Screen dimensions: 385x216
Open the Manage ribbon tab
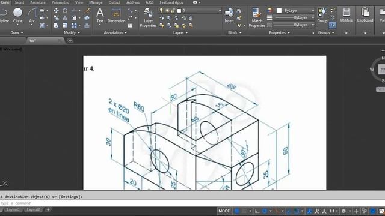(x=96, y=2)
